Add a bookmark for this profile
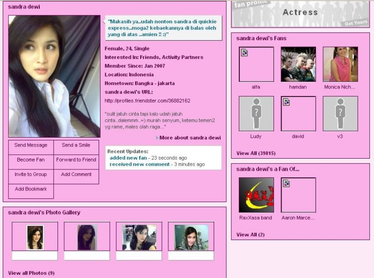374x278 pixels. [30, 190]
